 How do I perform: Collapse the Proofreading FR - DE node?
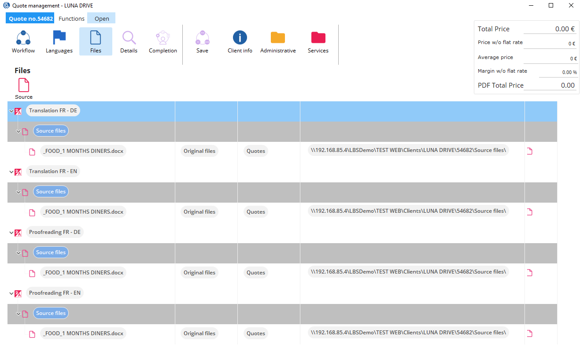click(x=11, y=233)
